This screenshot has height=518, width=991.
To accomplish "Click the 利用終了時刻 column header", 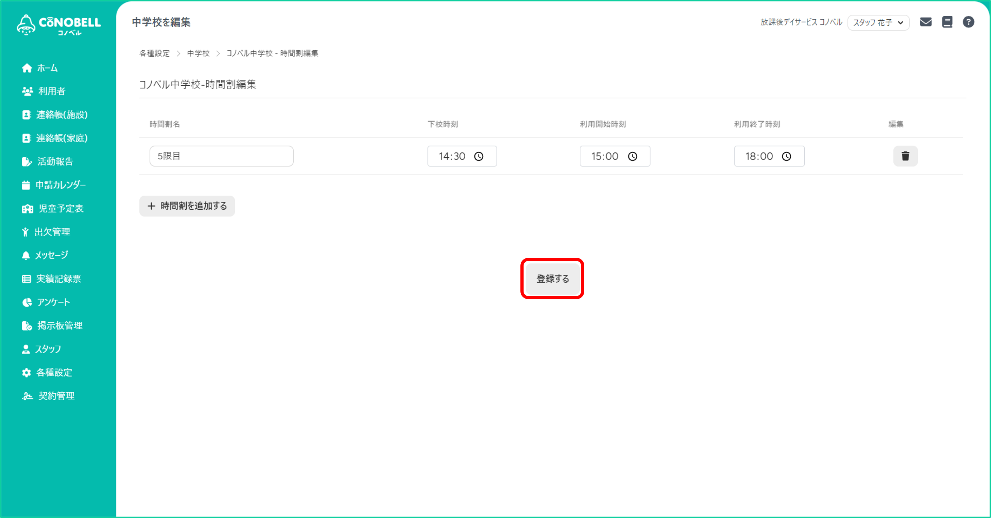I will (757, 124).
